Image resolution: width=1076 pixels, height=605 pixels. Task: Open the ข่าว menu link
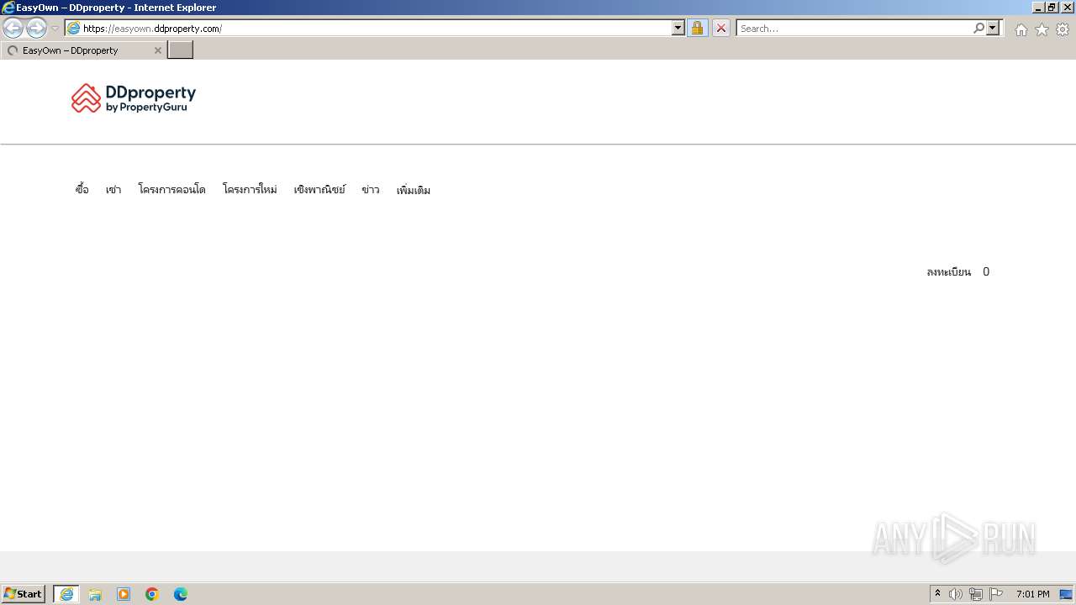371,190
